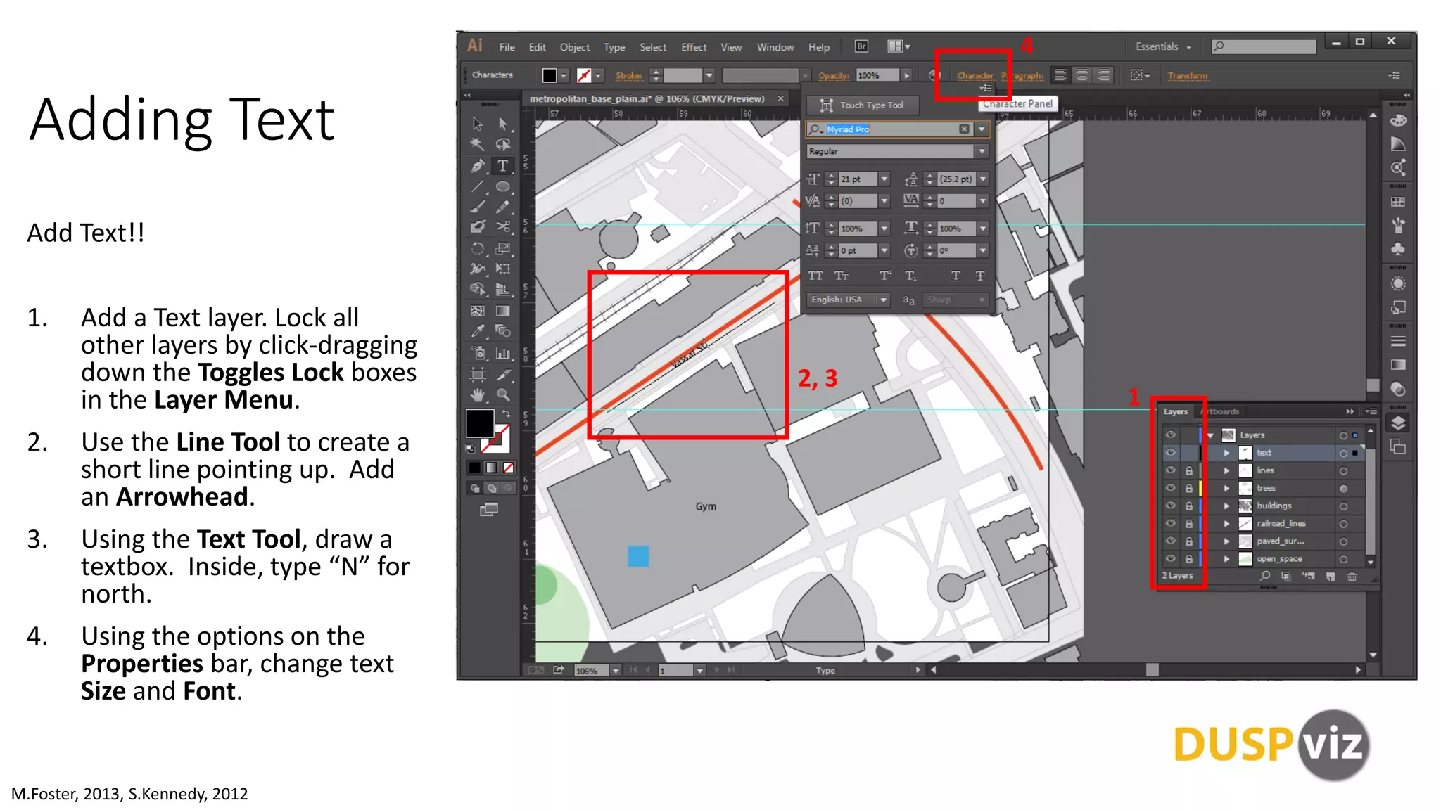Create new layer in Layers panel
Screen dimensions: 1441x810
click(x=1330, y=576)
